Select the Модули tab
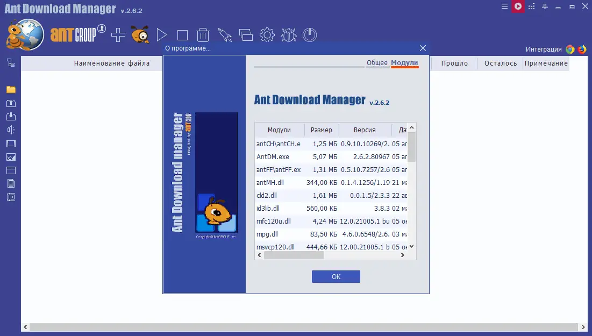This screenshot has width=592, height=336. [404, 63]
